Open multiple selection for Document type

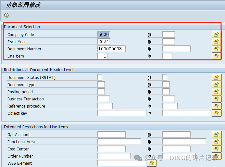point(217,84)
